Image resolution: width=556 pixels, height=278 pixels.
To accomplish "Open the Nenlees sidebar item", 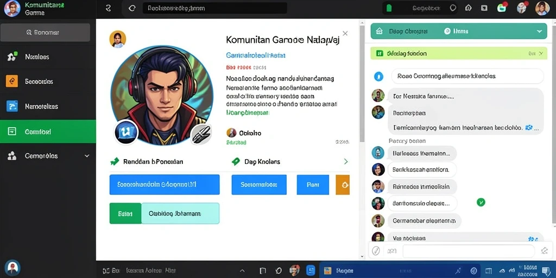I will [48, 56].
